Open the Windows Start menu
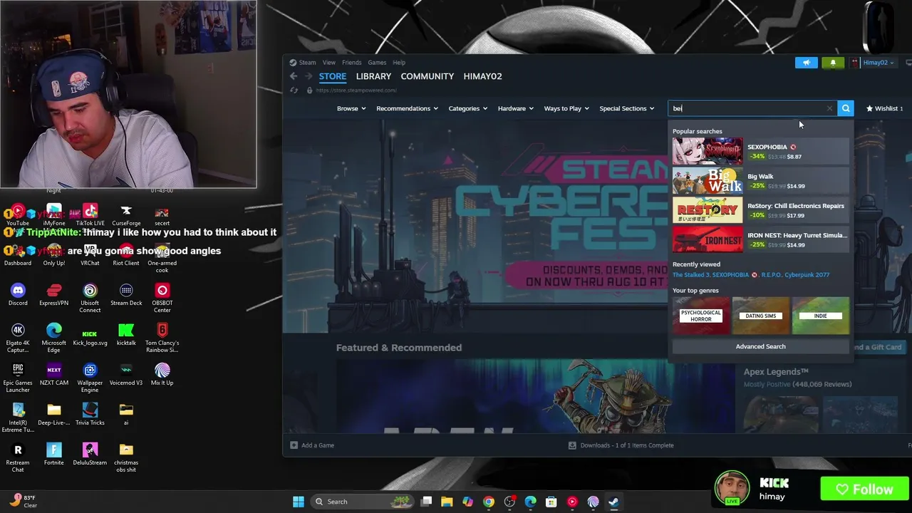Screen dimensions: 912x513 [x=299, y=502]
